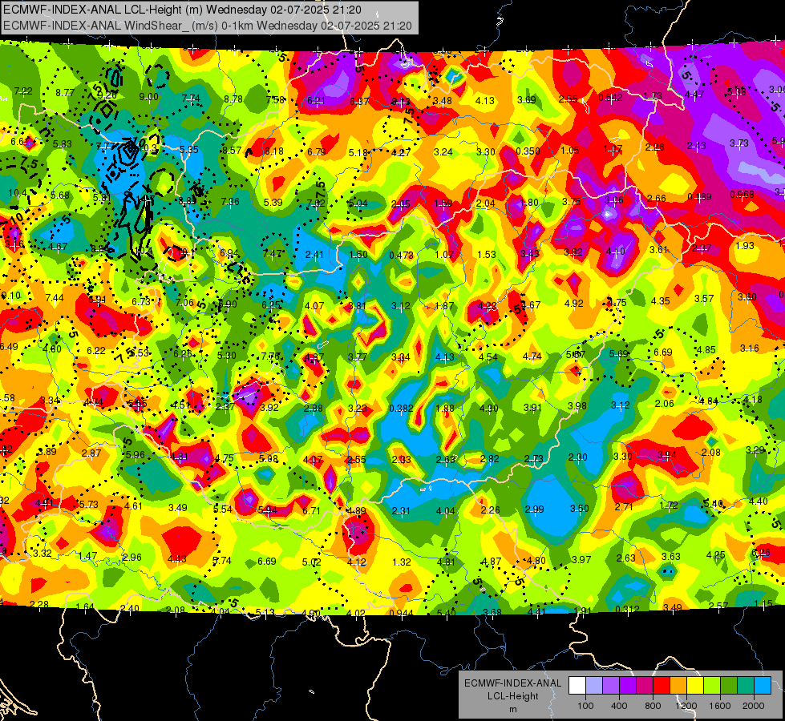Click the dark green legend swatch
Image resolution: width=785 pixels, height=721 pixels.
[729, 685]
